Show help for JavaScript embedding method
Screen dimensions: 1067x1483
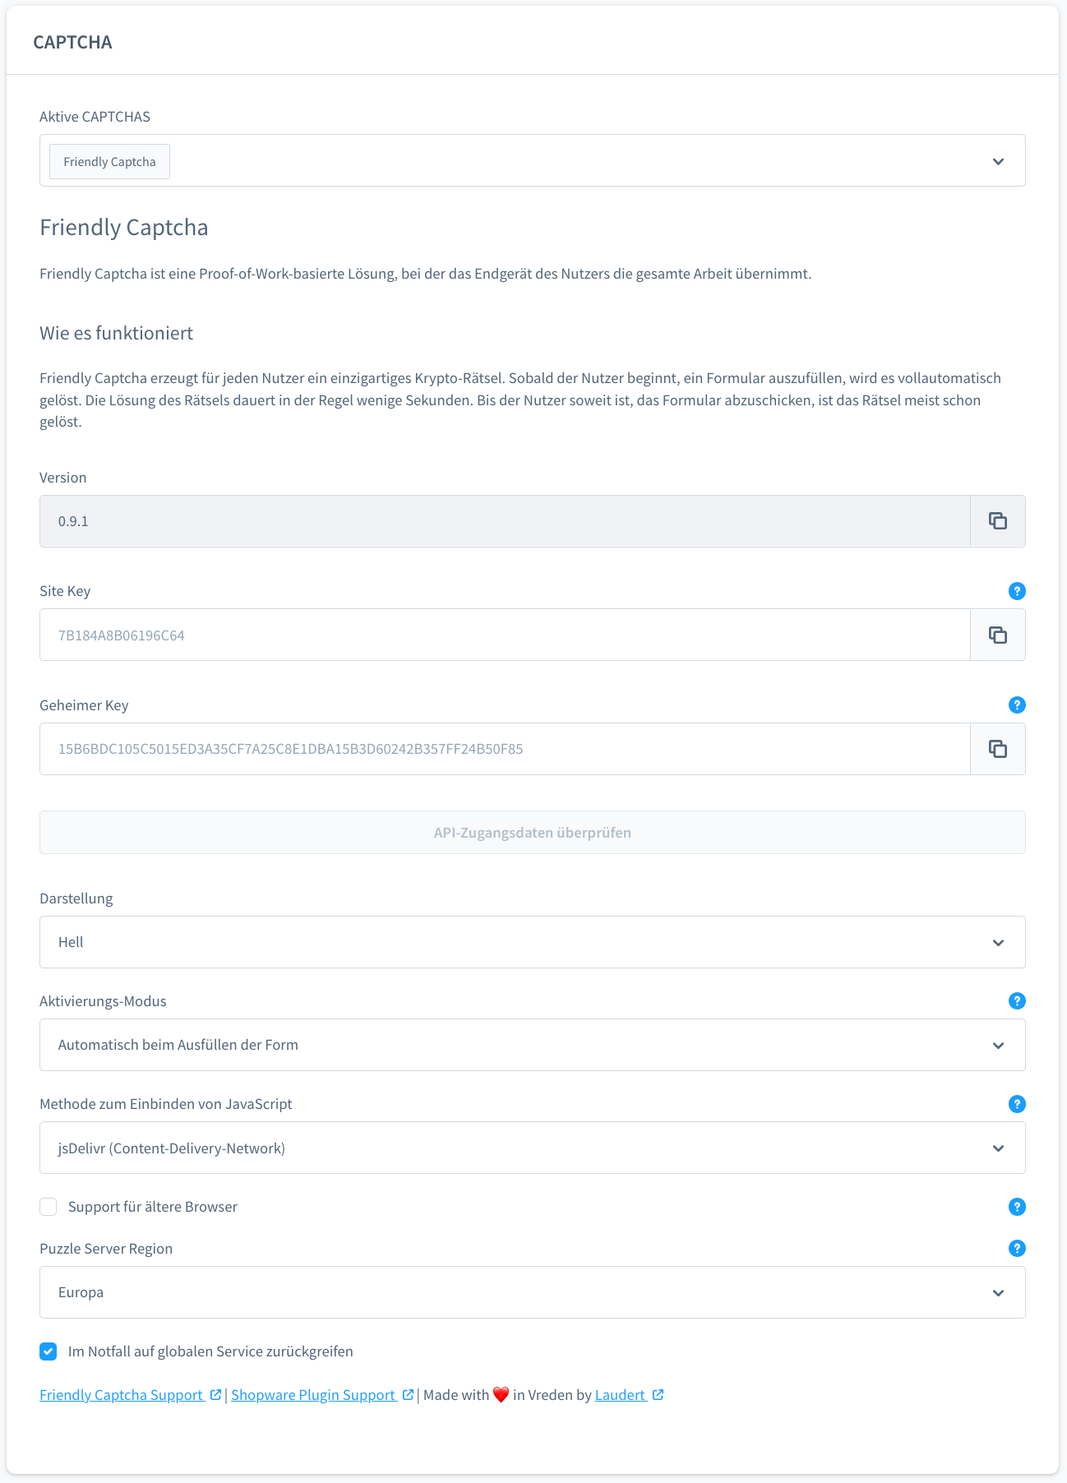click(x=1017, y=1104)
